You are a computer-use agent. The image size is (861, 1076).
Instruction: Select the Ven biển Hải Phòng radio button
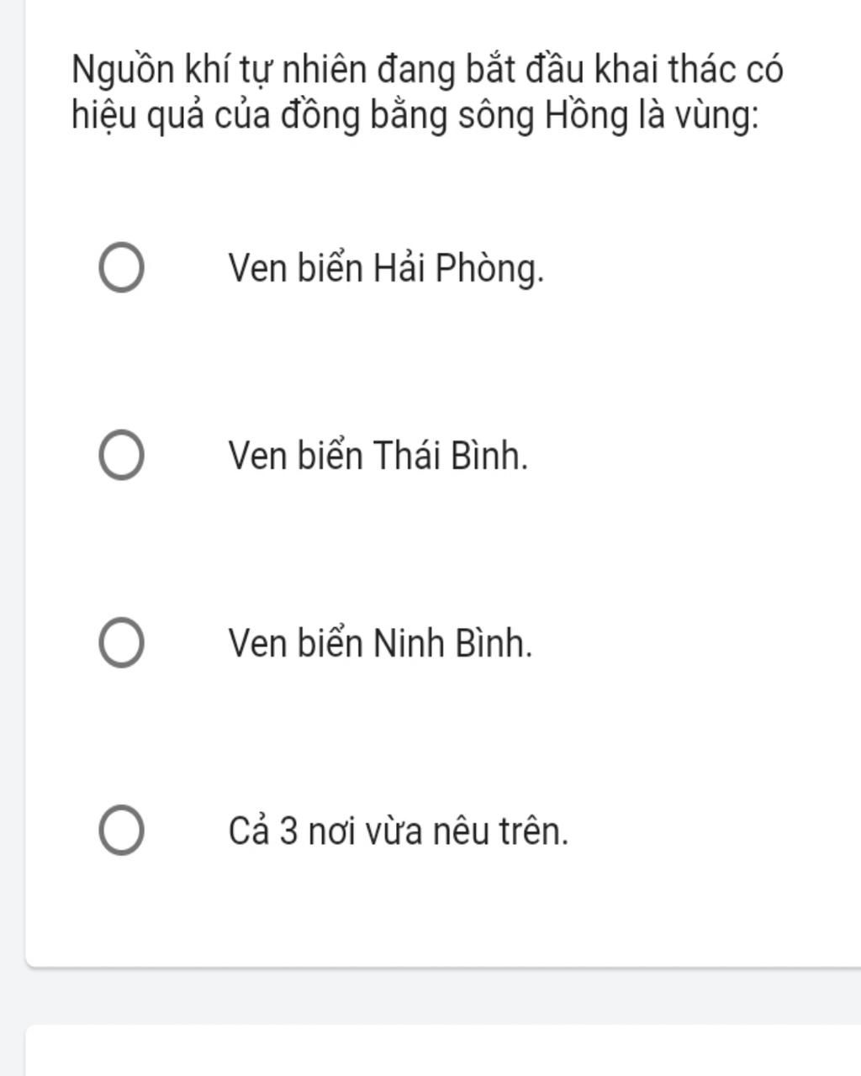(x=121, y=268)
